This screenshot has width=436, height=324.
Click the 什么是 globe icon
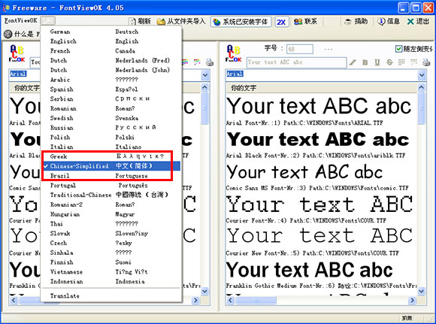point(8,34)
